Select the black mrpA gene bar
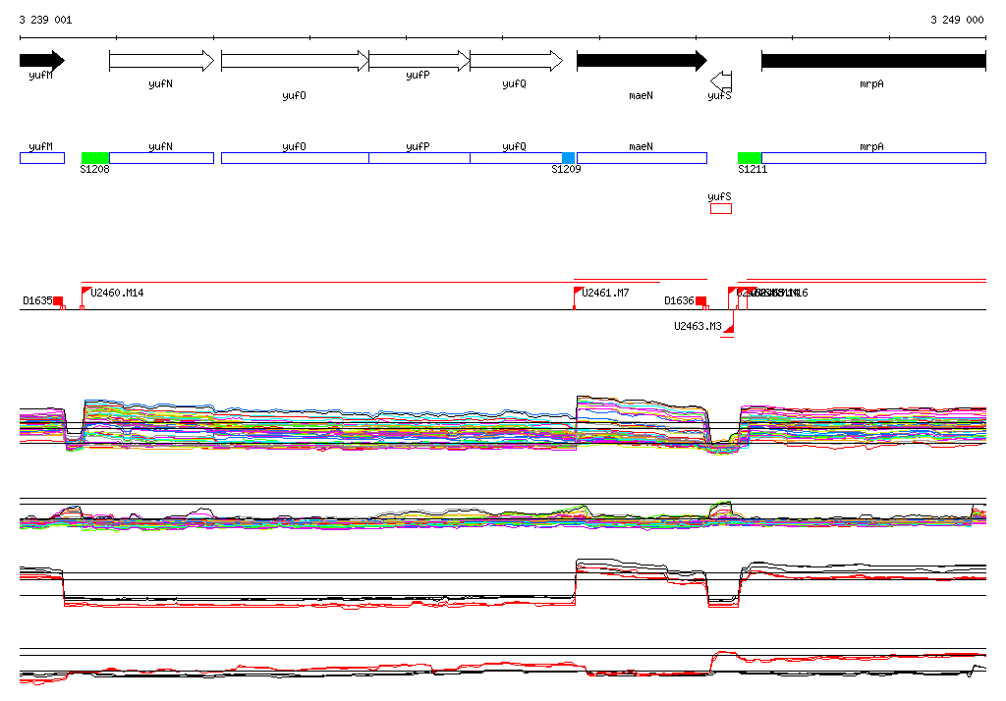Screen dimensions: 1006x701 [x=873, y=61]
